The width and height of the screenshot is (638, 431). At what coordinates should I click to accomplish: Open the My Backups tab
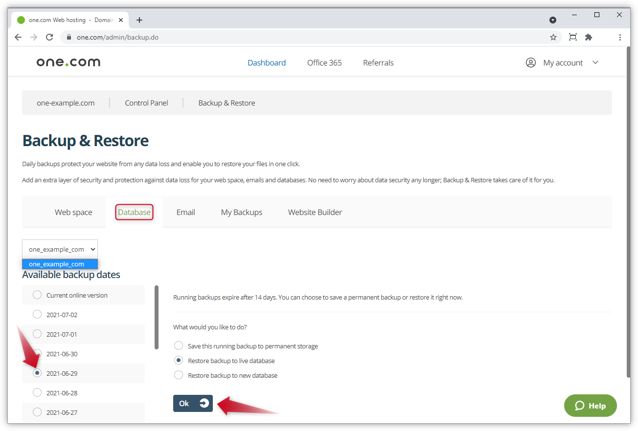(241, 212)
